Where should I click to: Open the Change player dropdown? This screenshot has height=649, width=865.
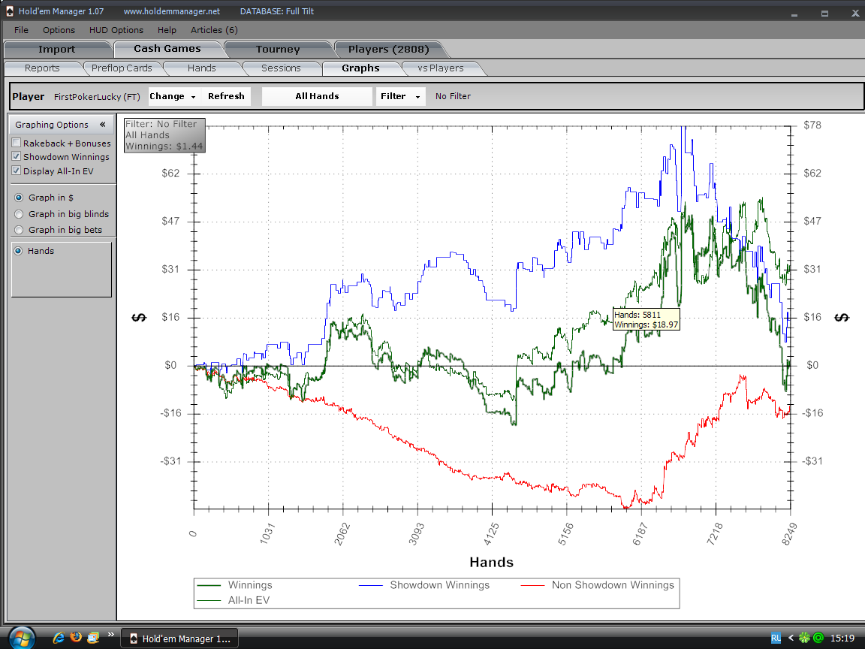point(173,96)
